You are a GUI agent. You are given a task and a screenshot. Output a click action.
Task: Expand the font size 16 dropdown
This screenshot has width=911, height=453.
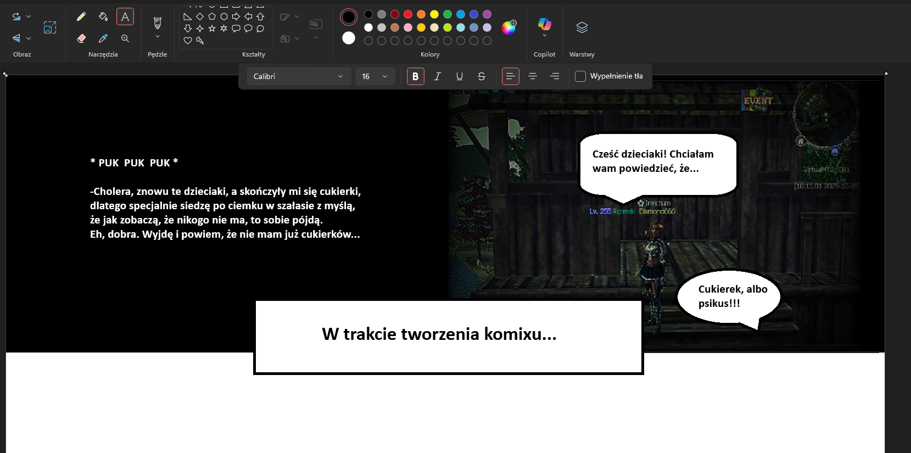[375, 76]
